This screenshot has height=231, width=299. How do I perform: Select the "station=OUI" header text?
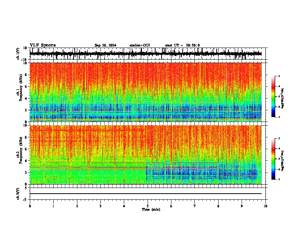coord(140,45)
